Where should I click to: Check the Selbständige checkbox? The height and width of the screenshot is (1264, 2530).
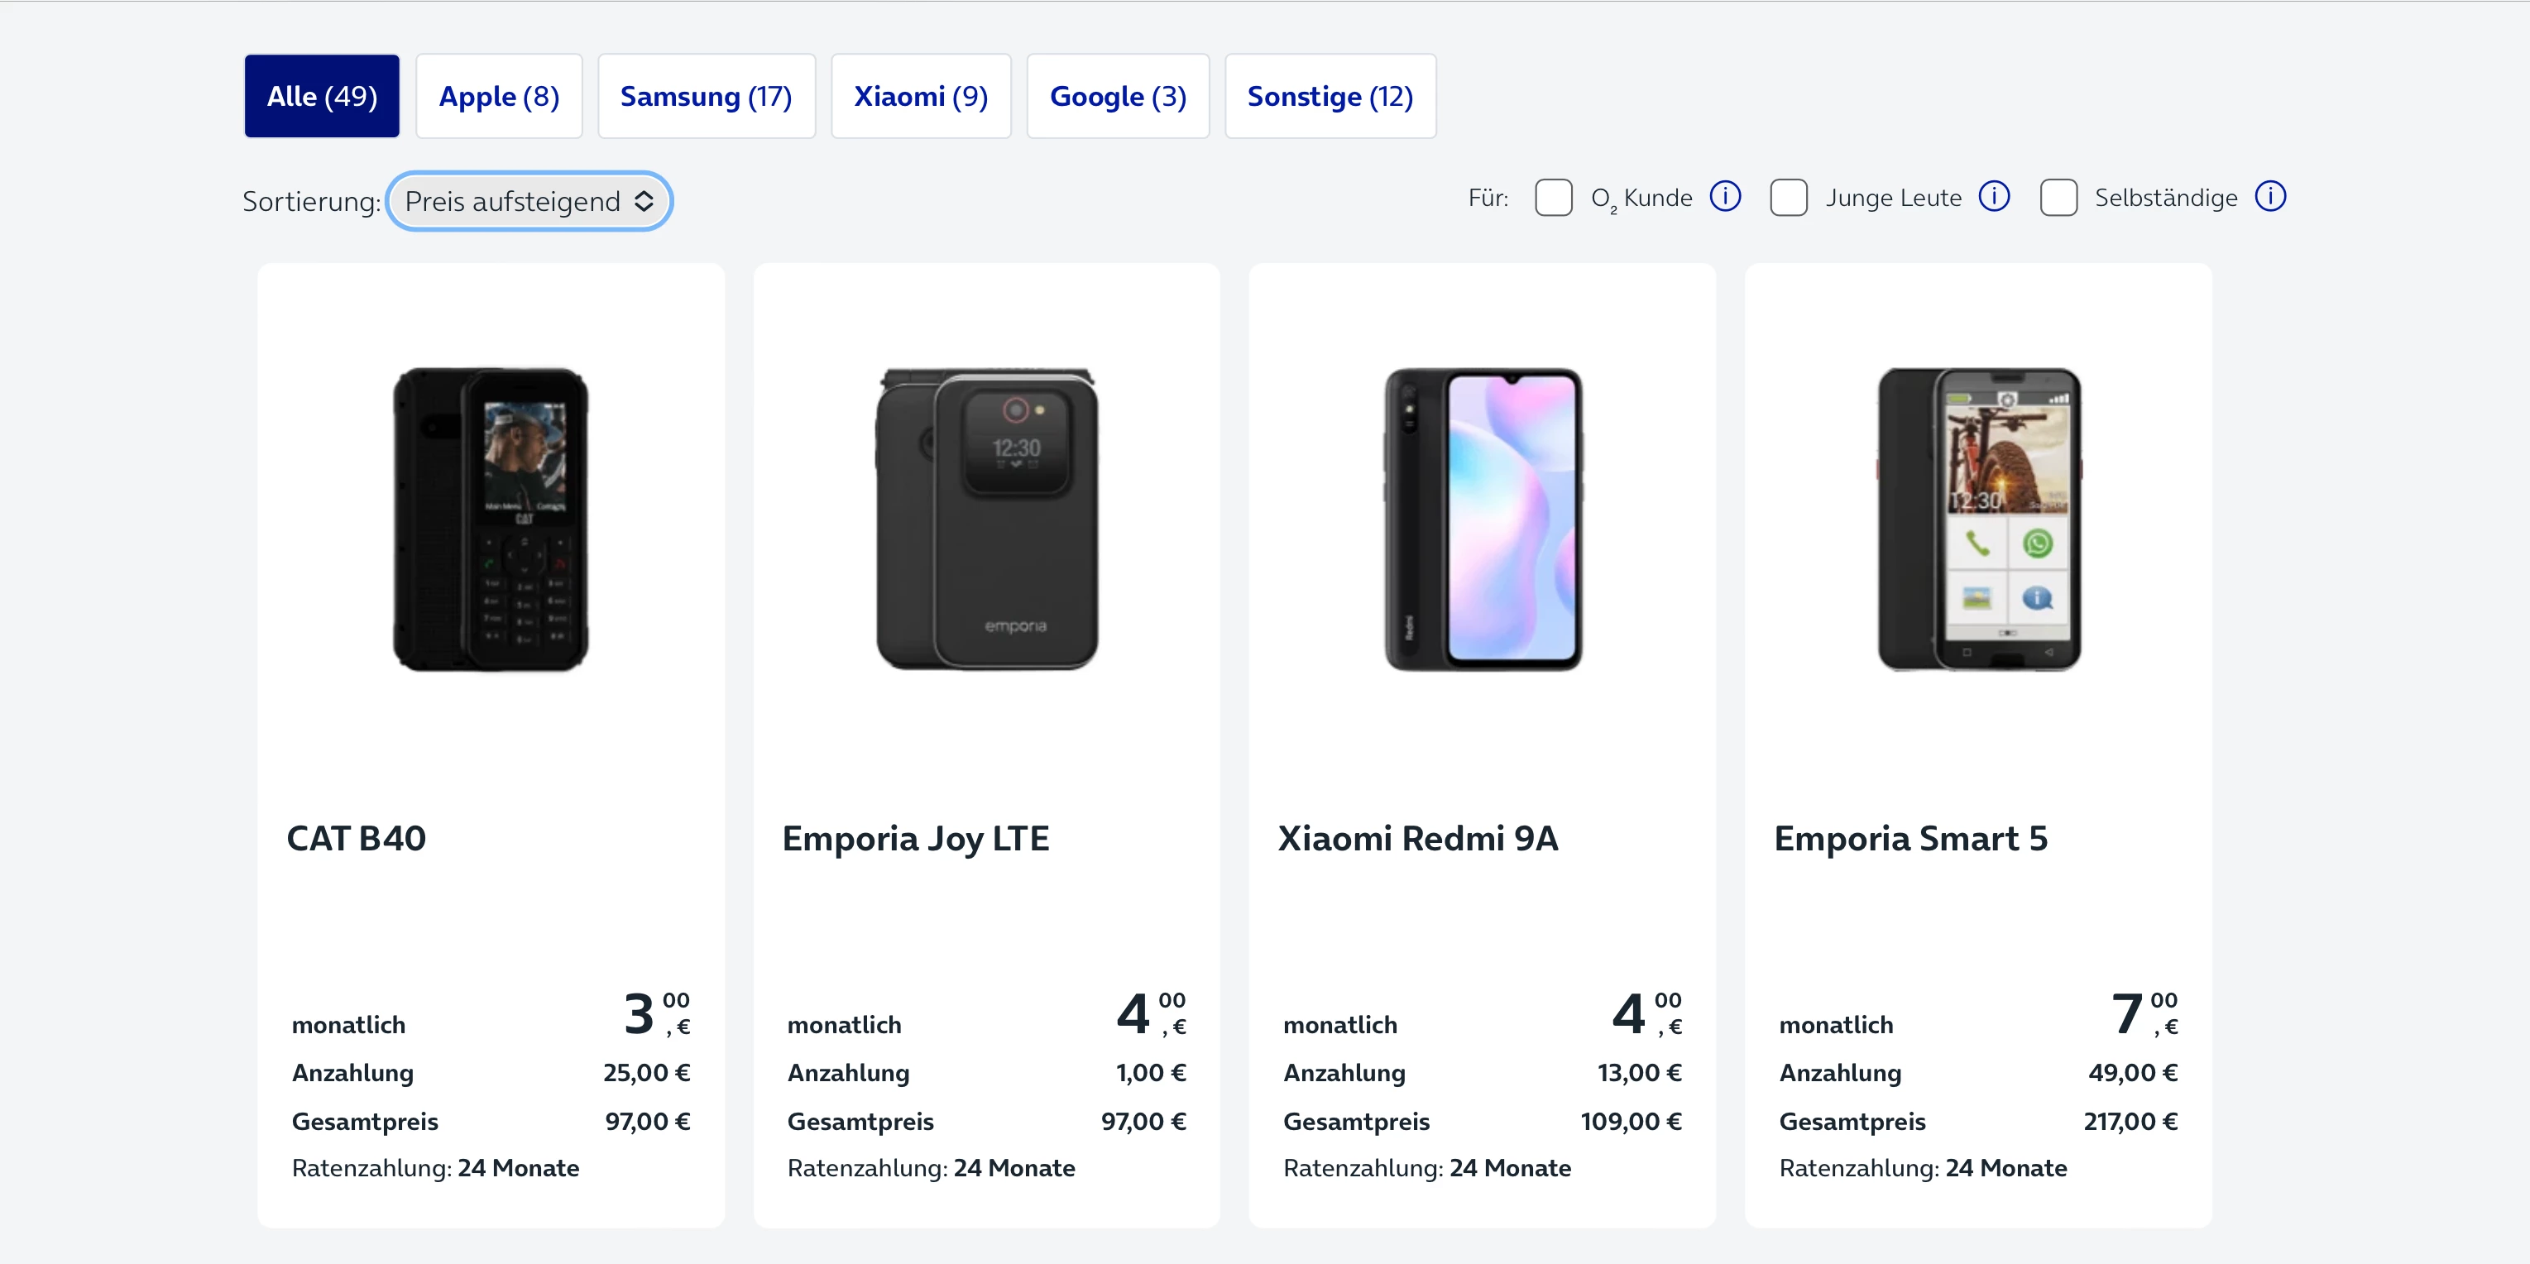[2058, 198]
